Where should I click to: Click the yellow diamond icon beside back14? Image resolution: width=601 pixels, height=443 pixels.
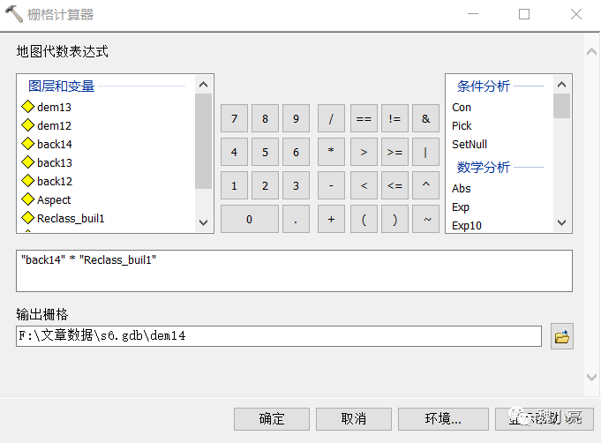tap(28, 144)
